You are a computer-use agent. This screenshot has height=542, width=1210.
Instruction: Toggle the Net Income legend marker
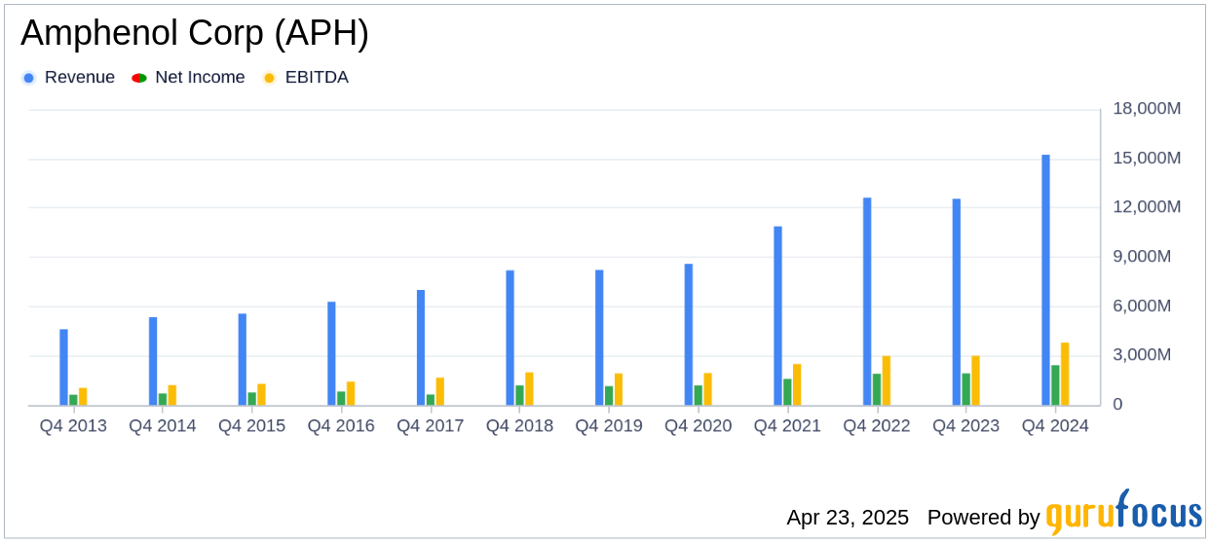click(139, 78)
